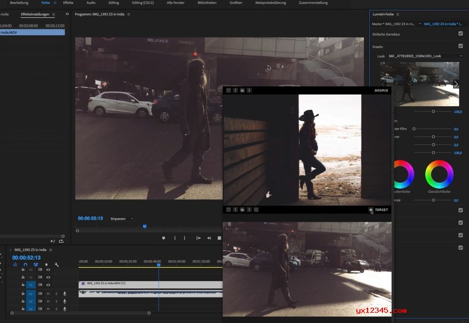Hide video track V2 with eye
The height and width of the screenshot is (323, 469).
click(x=48, y=278)
